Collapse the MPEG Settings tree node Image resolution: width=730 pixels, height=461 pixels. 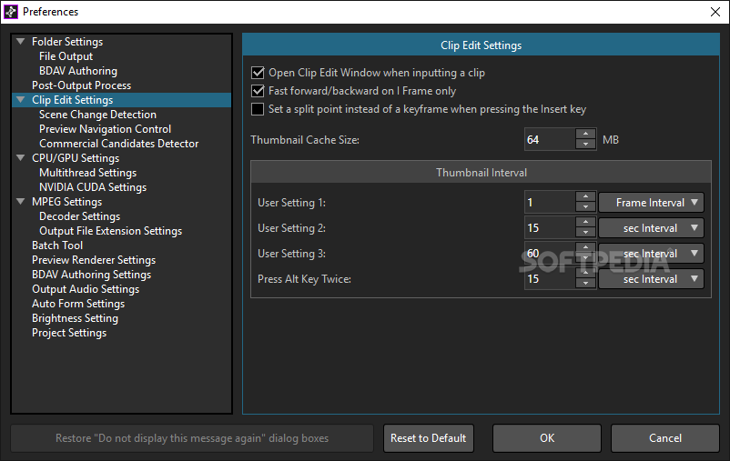[21, 202]
